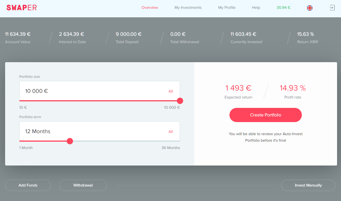Screen dimensions: 341x201
Task: Click the Portfolio size slider handle
Action: 180,101
